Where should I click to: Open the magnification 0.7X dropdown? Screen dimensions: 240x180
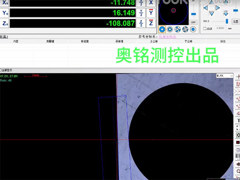coord(223,75)
